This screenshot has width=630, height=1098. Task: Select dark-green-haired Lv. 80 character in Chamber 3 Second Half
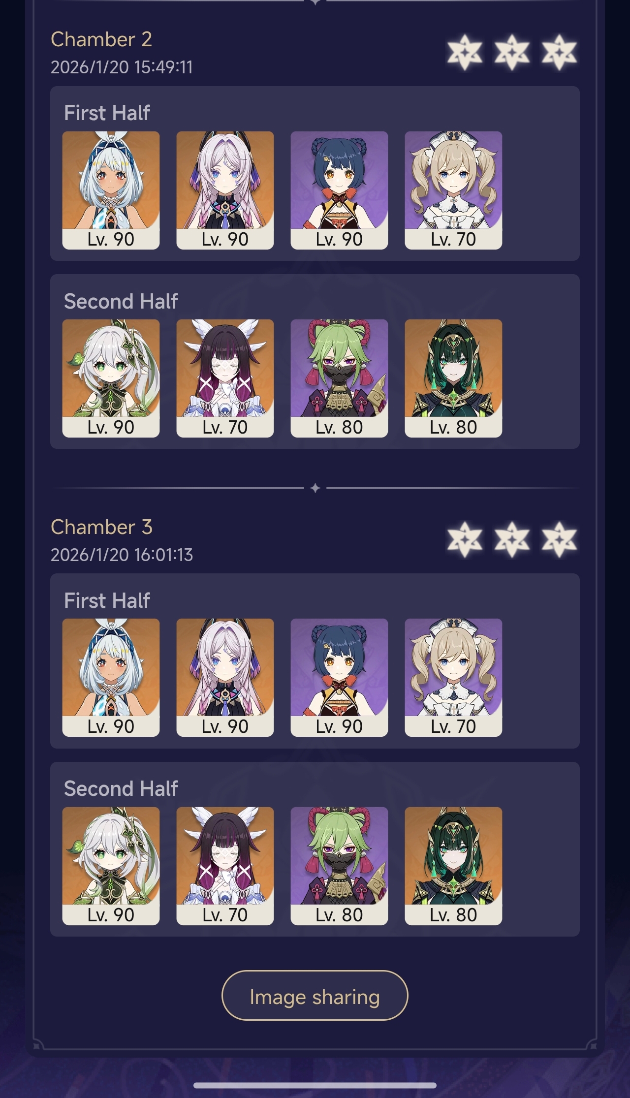click(453, 866)
